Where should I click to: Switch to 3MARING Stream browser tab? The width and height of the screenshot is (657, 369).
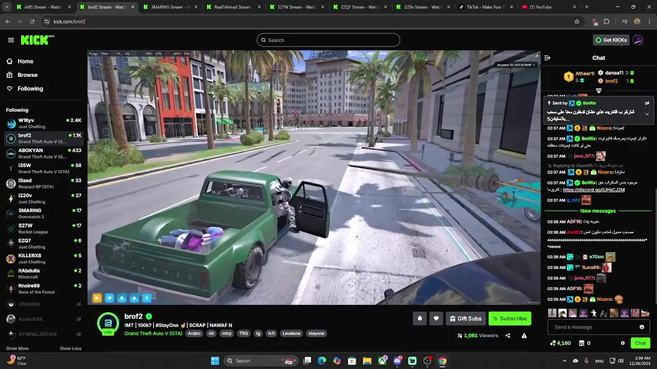[170, 7]
